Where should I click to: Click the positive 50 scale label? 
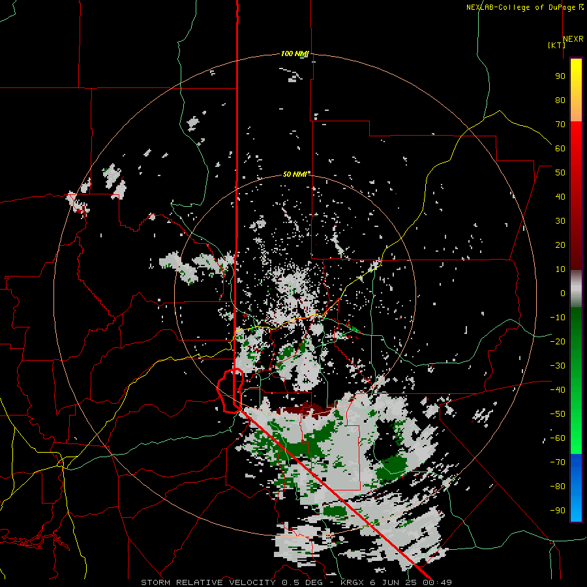(560, 173)
